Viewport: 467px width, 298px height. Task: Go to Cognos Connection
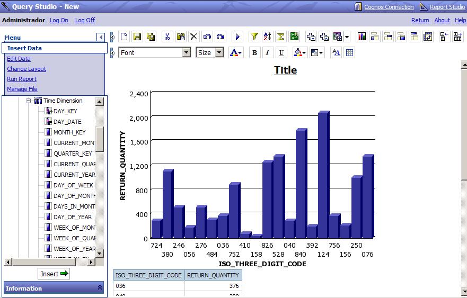click(x=389, y=7)
